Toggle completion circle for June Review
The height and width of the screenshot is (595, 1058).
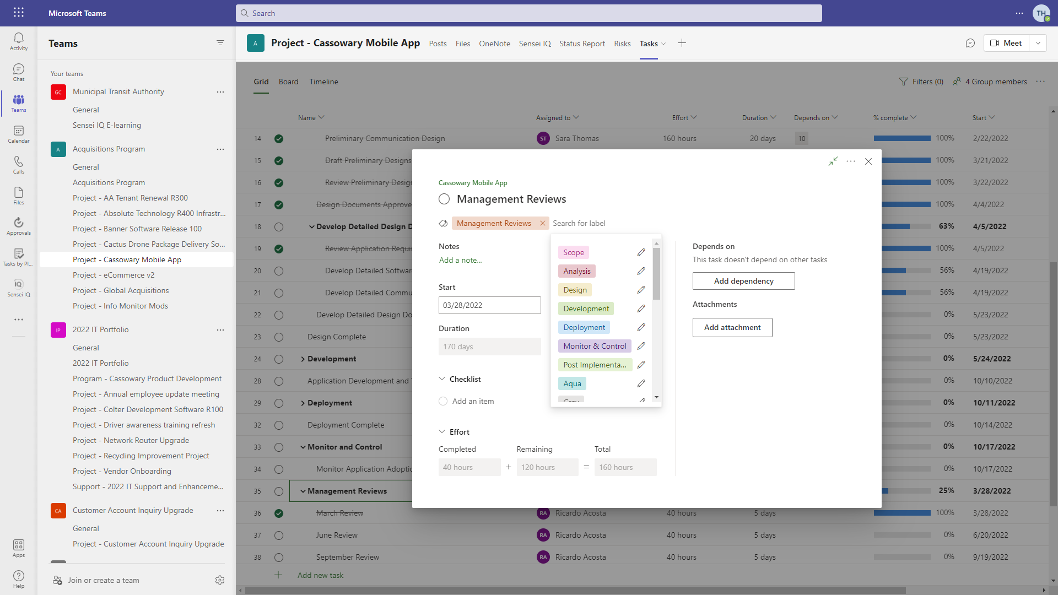[x=279, y=535]
